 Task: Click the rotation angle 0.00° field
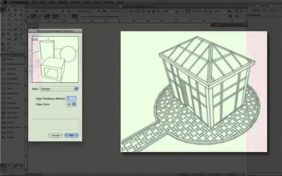tap(220, 11)
